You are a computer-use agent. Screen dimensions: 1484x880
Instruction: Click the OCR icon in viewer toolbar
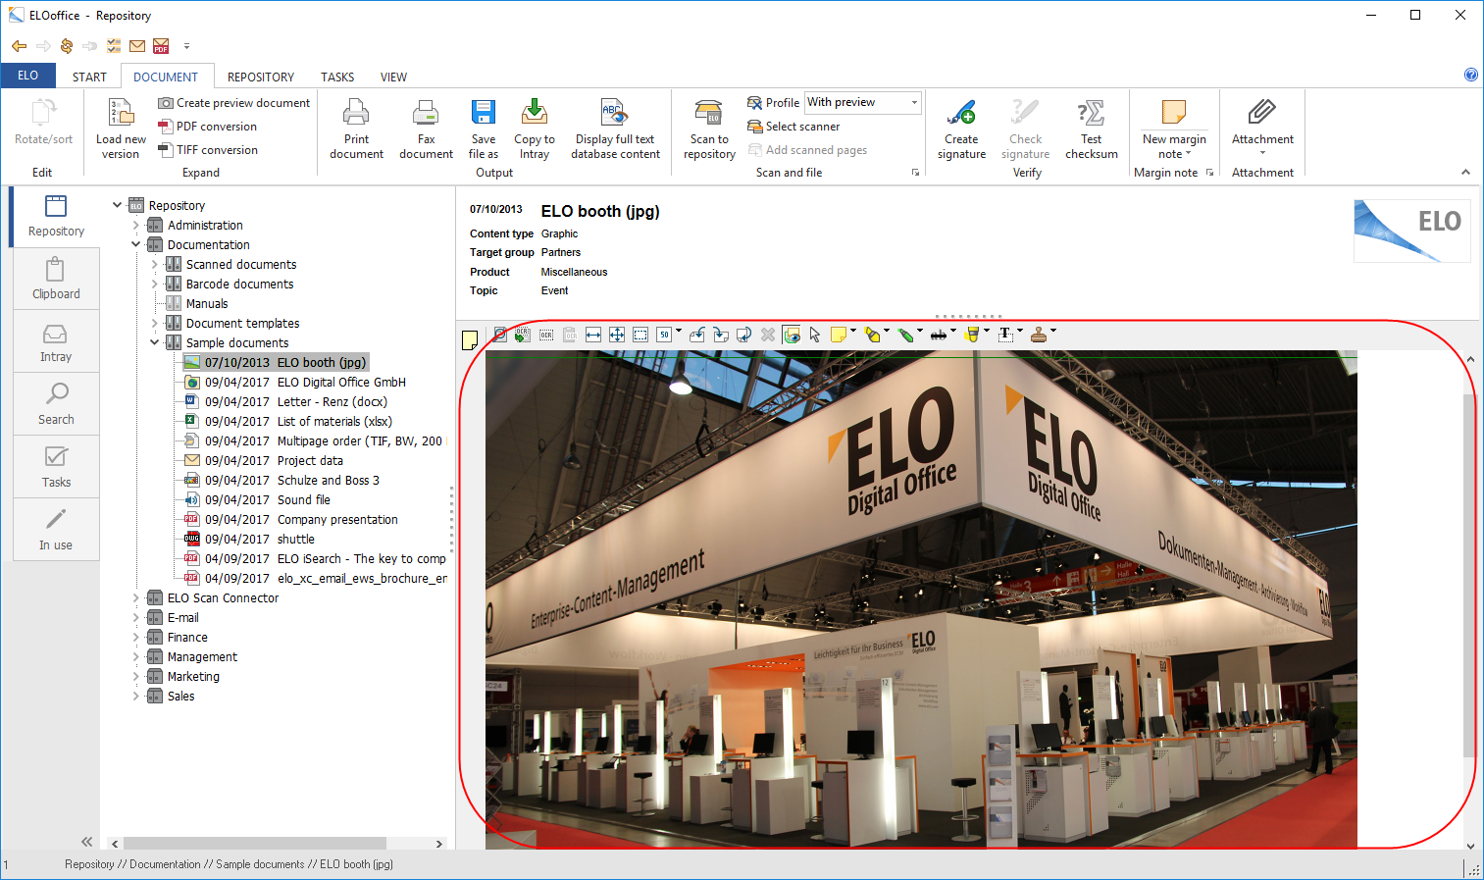pyautogui.click(x=523, y=335)
